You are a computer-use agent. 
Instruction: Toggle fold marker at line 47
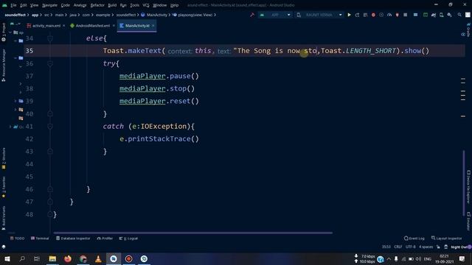pos(50,202)
